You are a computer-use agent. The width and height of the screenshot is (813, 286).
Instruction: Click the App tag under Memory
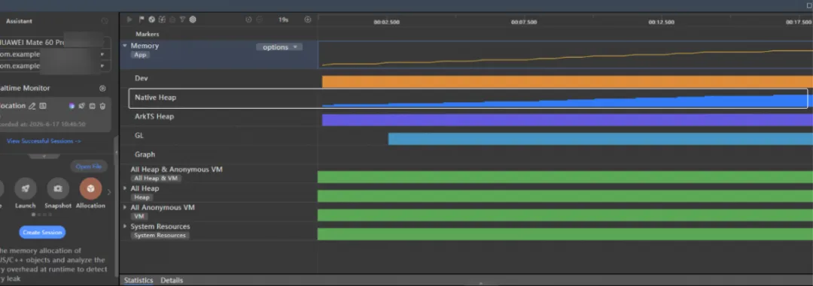(x=141, y=55)
